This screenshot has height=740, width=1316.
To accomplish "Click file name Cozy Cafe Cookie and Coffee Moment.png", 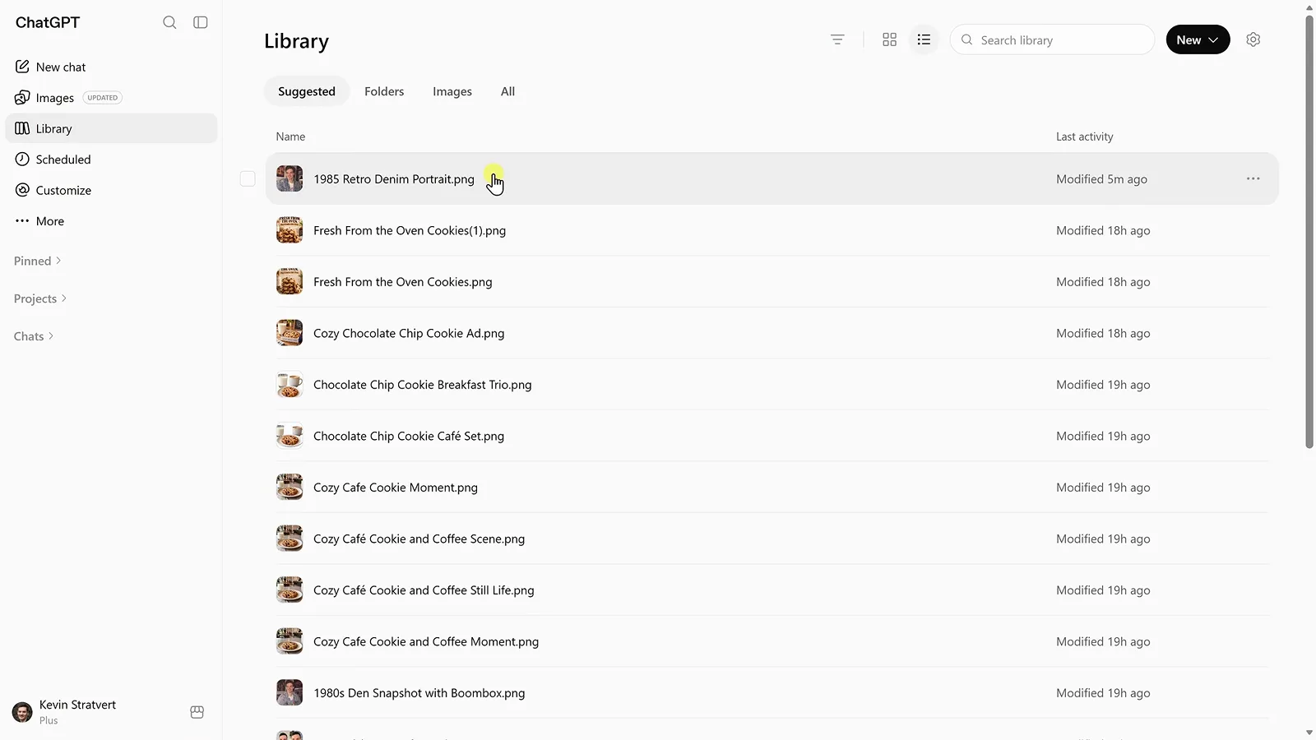I will click(x=426, y=641).
